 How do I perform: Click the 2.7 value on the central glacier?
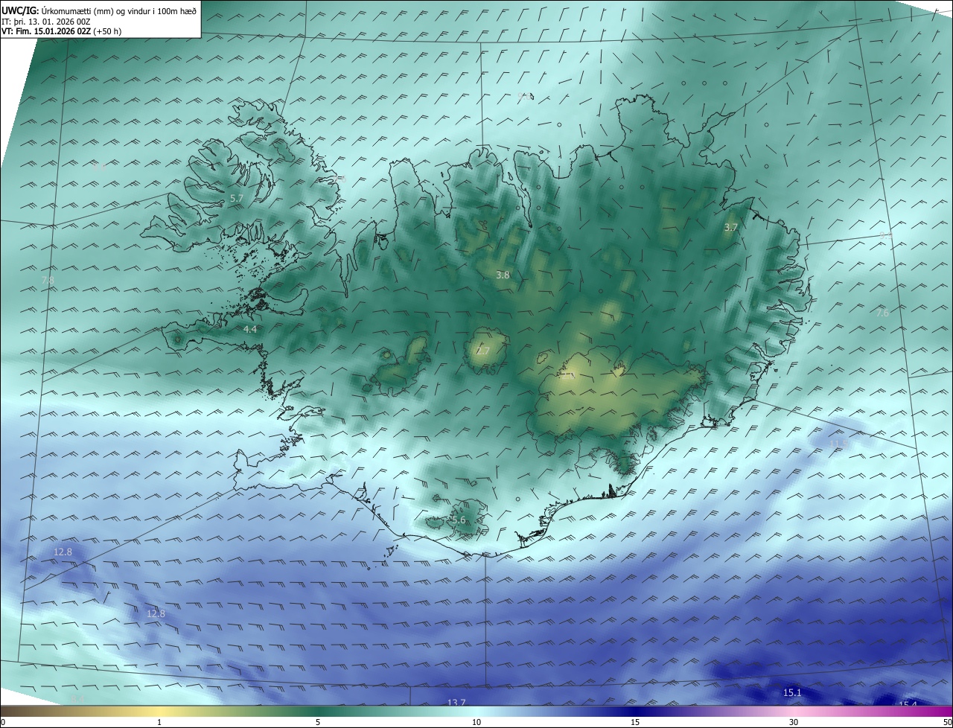(483, 351)
